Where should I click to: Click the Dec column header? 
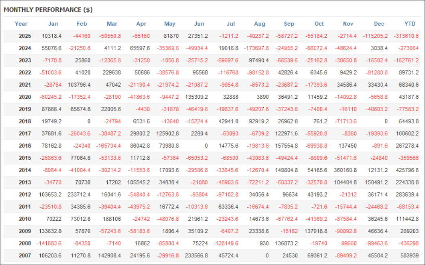(379, 24)
